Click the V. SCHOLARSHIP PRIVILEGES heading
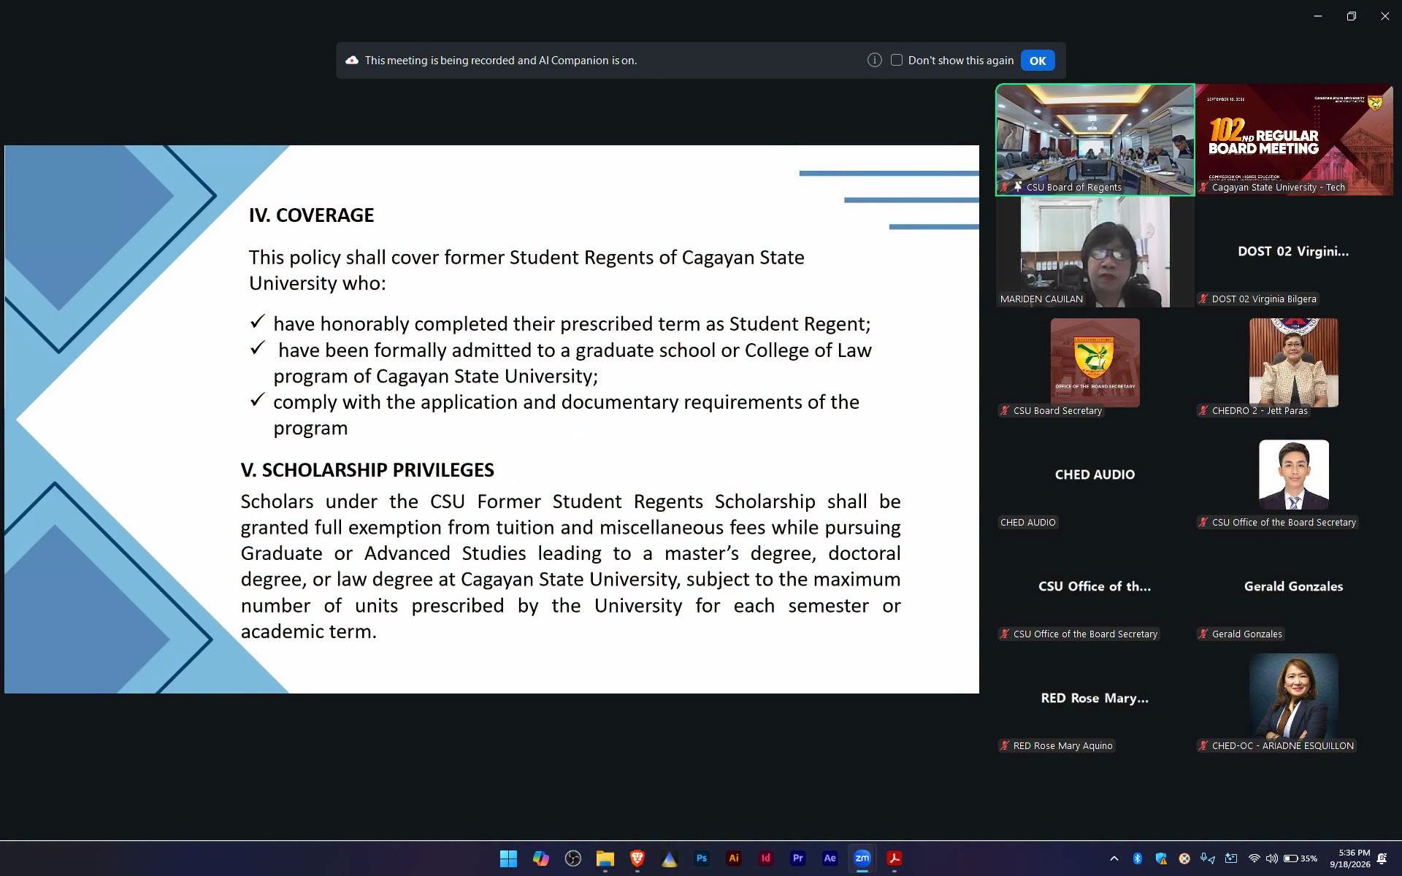1402x876 pixels. (367, 470)
